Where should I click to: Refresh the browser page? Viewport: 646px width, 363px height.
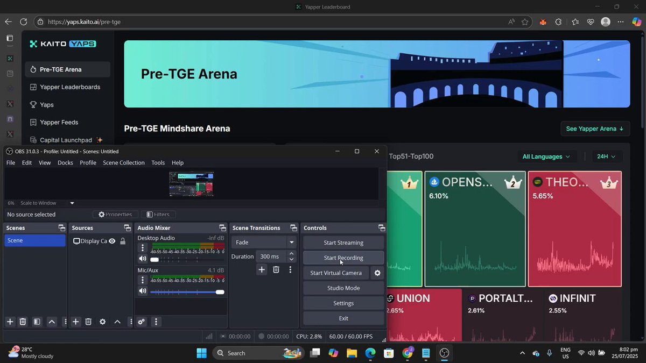pyautogui.click(x=23, y=22)
